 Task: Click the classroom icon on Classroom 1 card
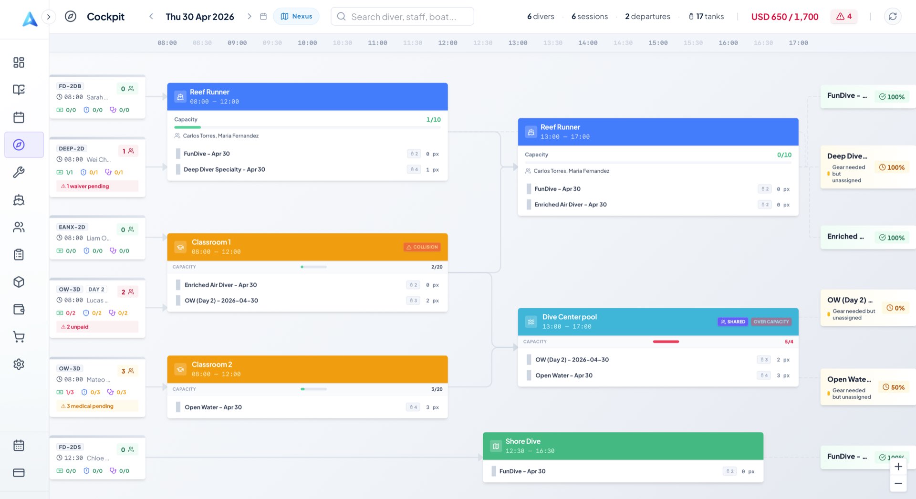(180, 247)
